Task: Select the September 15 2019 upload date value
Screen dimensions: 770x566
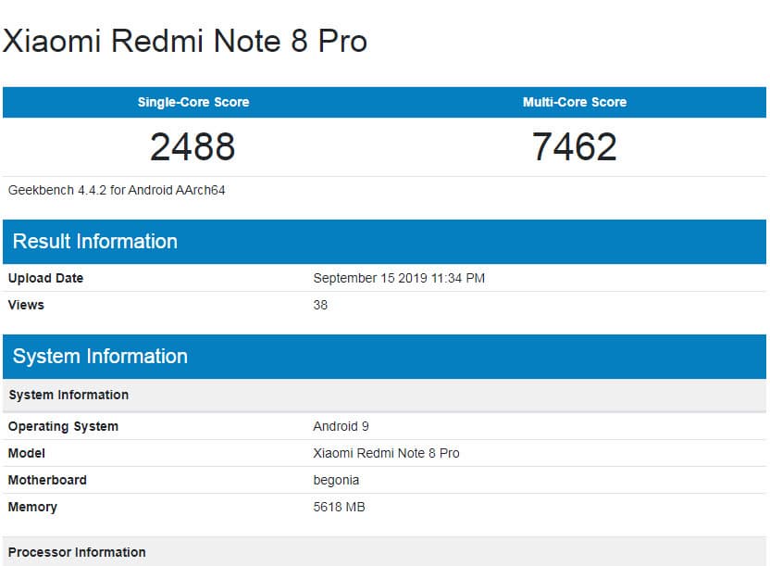Action: [x=399, y=278]
